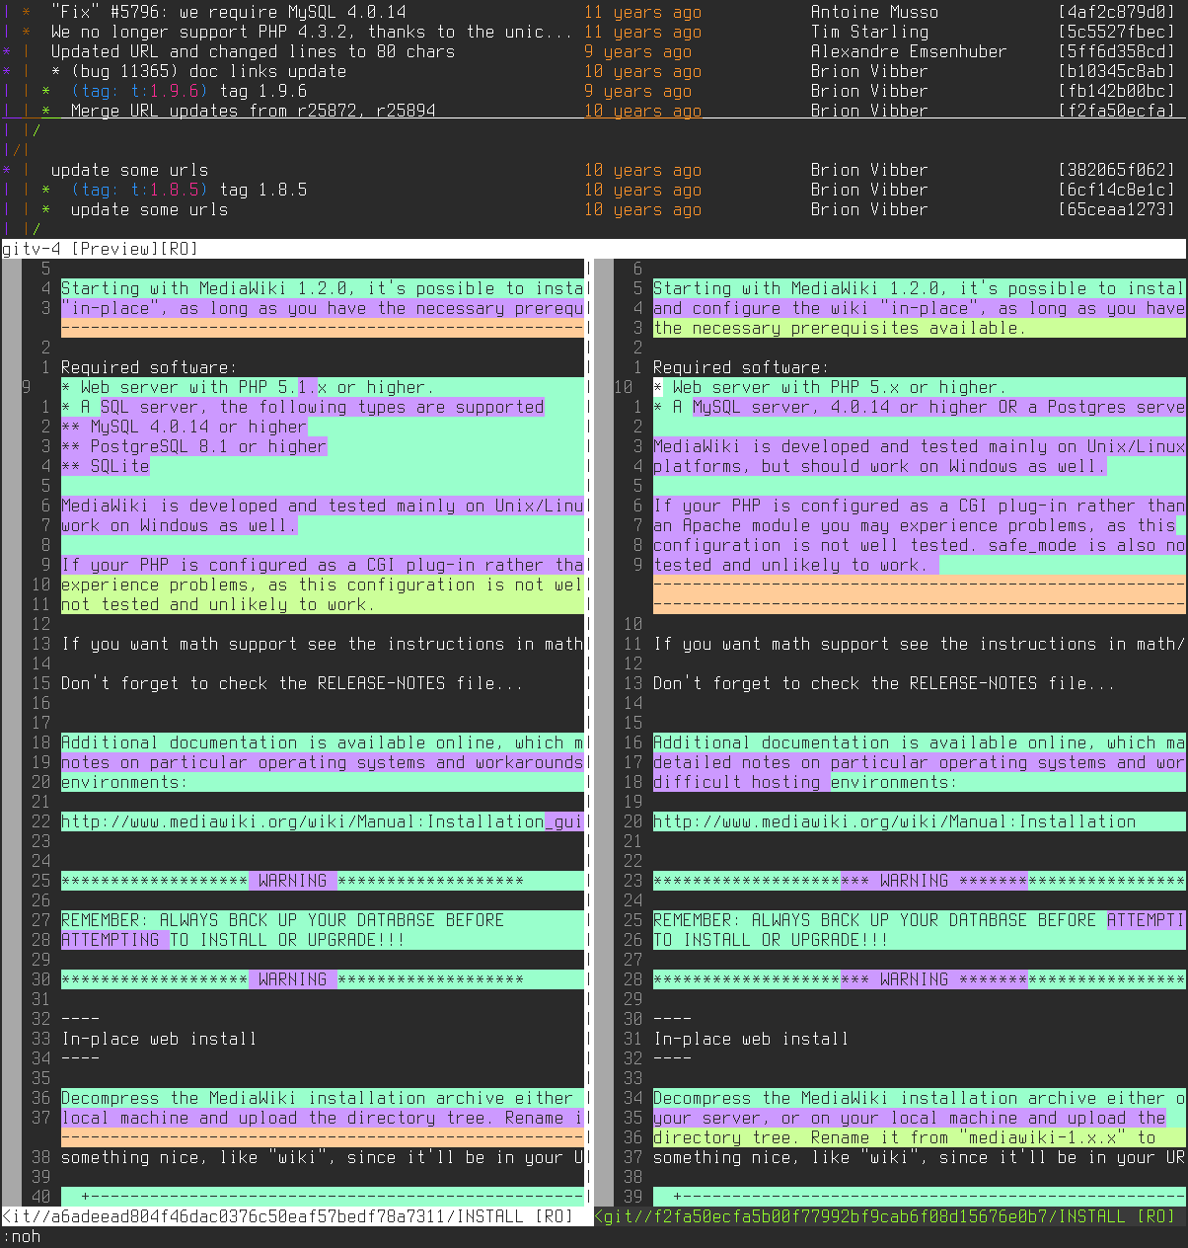1188x1248 pixels.
Task: Click author name 'Antoine Musso'
Action: point(874,12)
